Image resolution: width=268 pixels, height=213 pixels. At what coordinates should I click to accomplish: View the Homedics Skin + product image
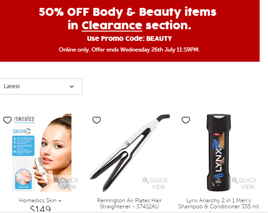42,153
